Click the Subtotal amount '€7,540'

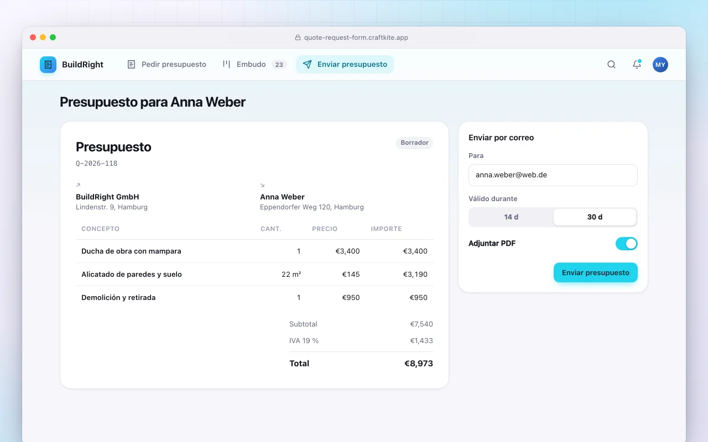click(421, 324)
